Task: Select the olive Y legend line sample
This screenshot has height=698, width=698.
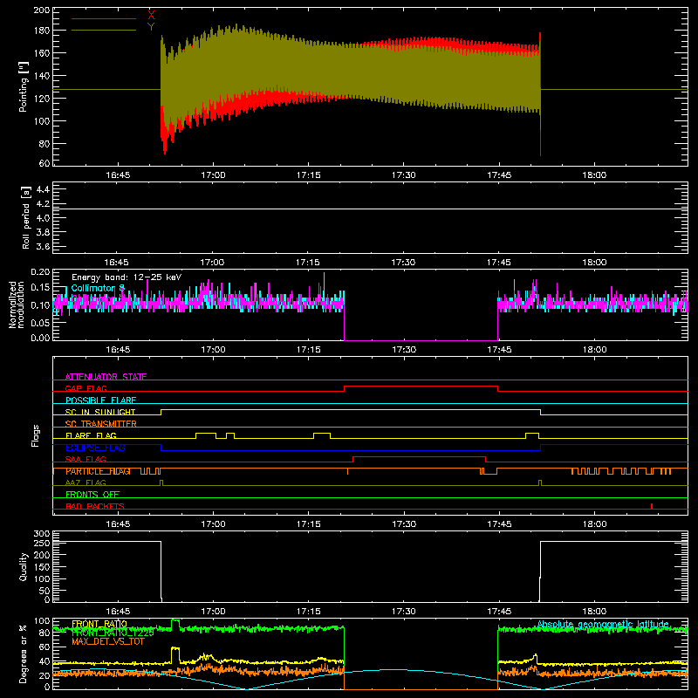Action: coord(104,31)
